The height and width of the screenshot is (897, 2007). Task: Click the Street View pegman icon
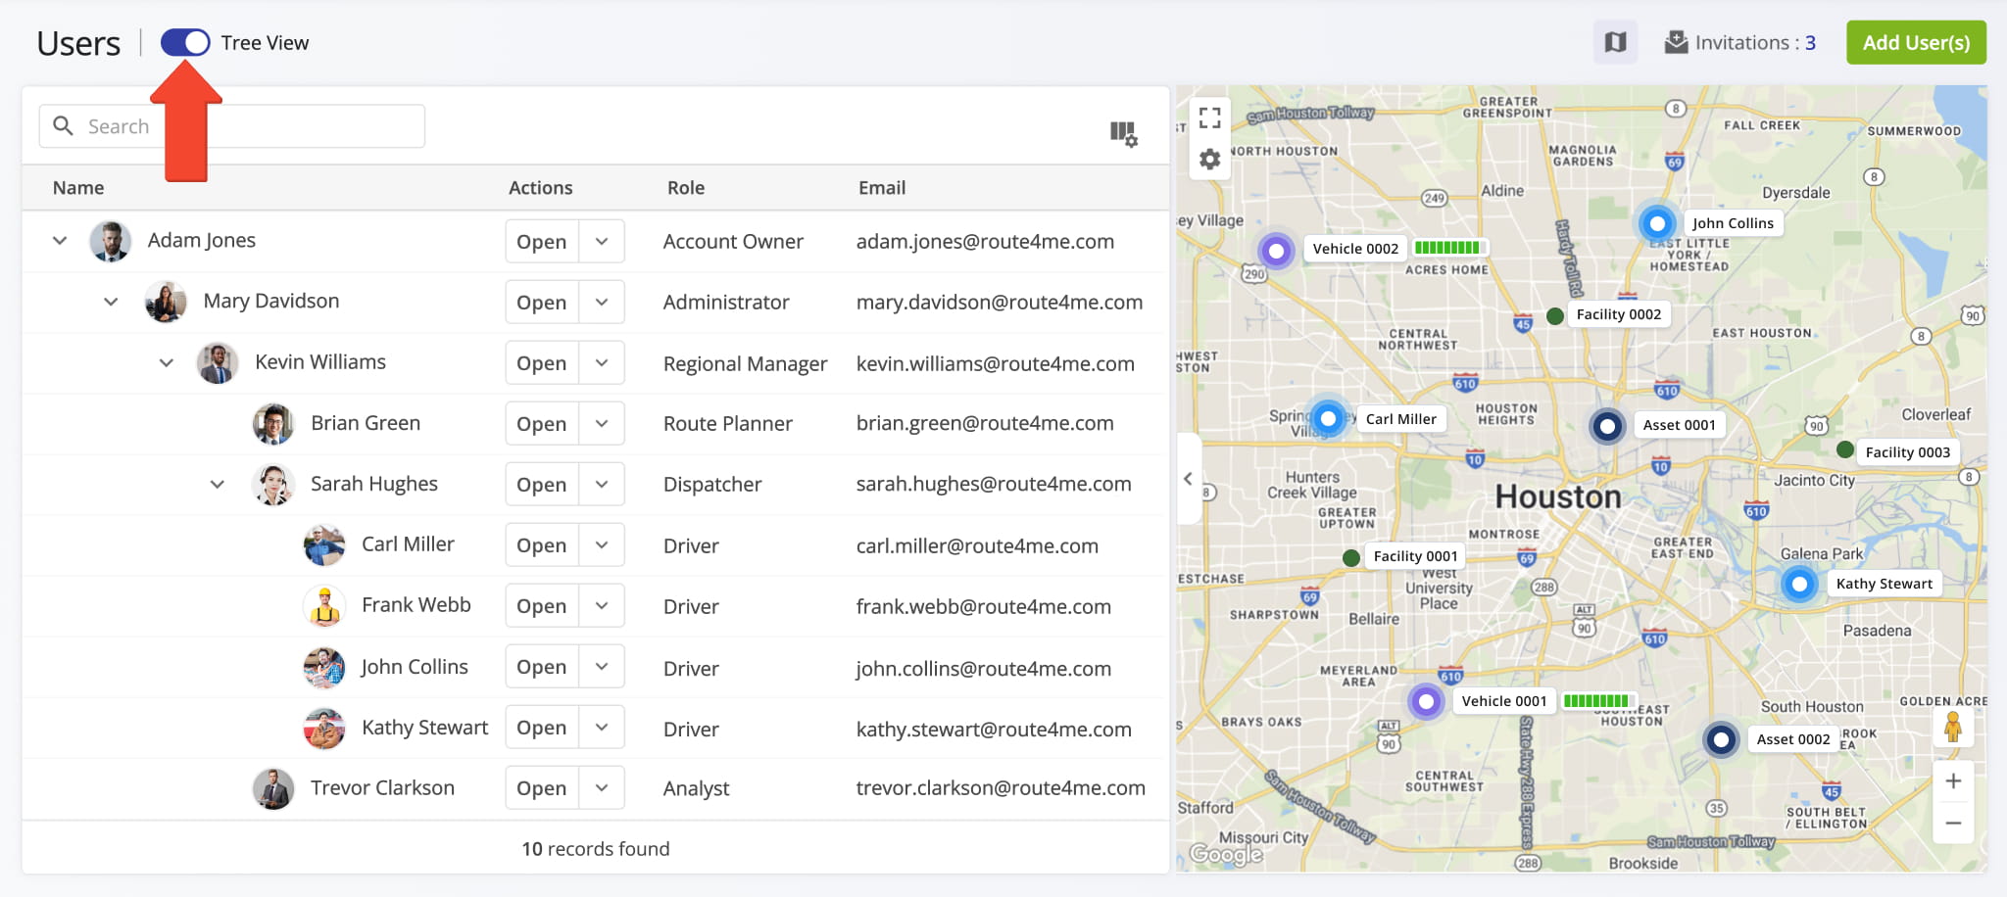(x=1953, y=727)
